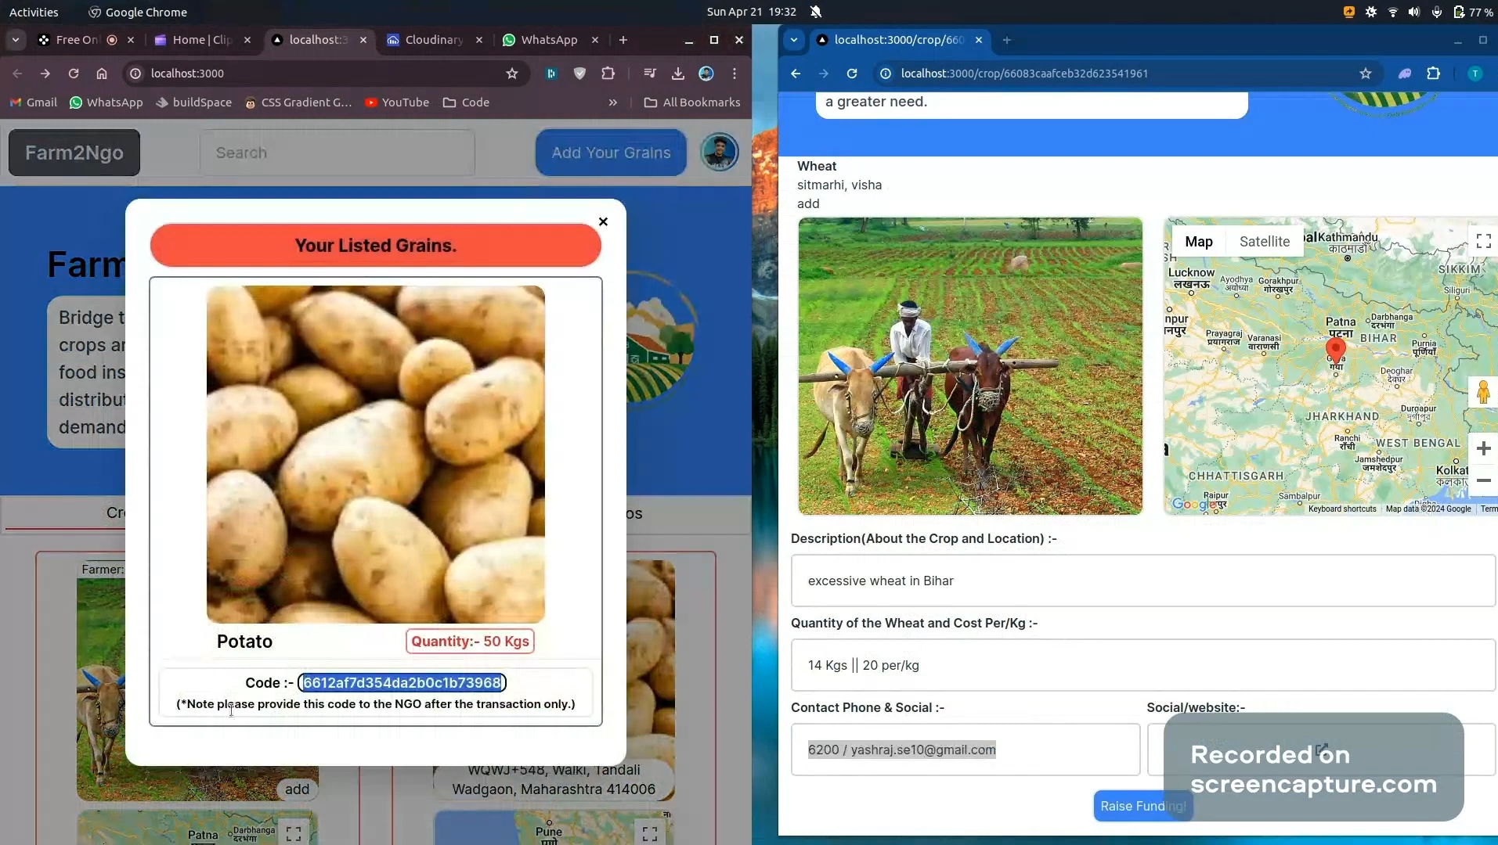This screenshot has width=1498, height=845.
Task: Go back in right Chrome window
Action: click(x=796, y=74)
